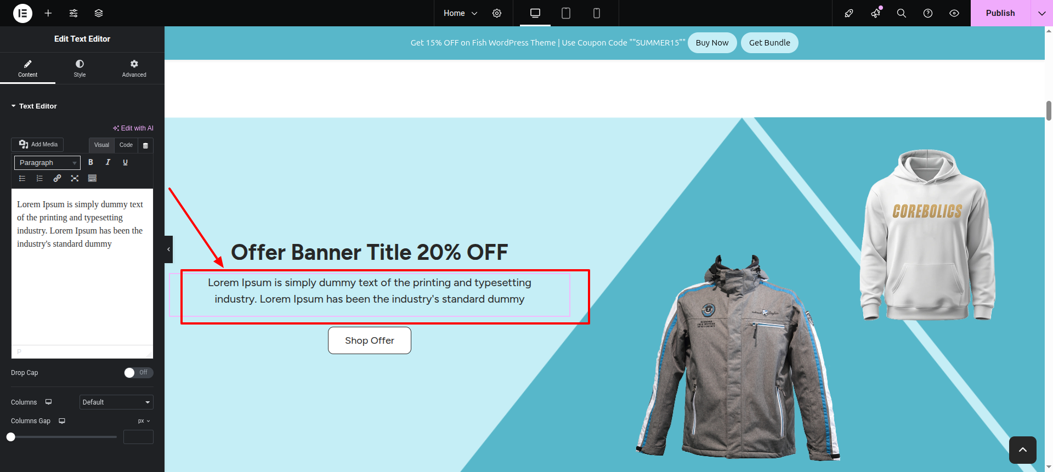Viewport: 1053px width, 472px height.
Task: Open Site Settings sliders icon
Action: click(73, 13)
